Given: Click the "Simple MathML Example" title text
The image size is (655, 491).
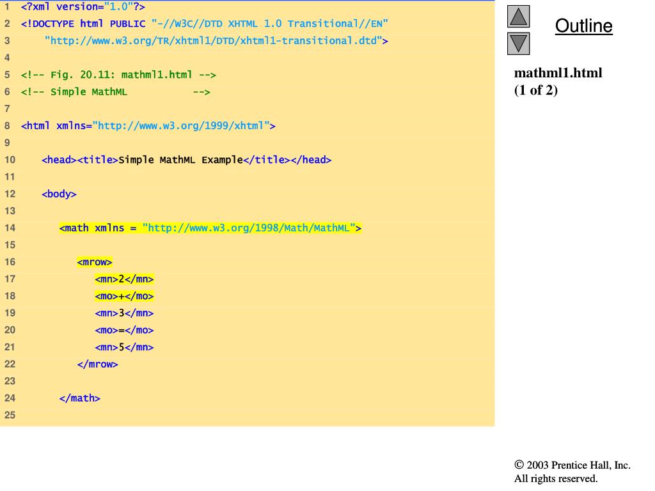Looking at the screenshot, I should click(180, 160).
